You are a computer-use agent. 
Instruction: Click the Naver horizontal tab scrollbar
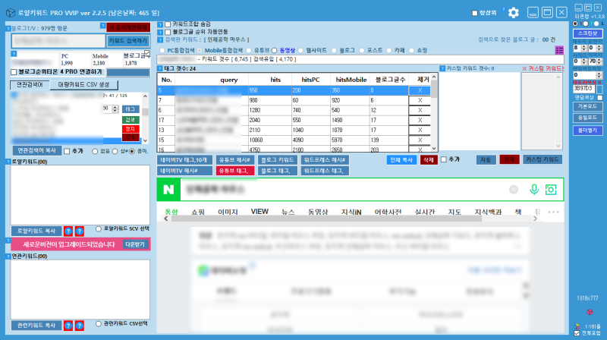tap(326, 219)
